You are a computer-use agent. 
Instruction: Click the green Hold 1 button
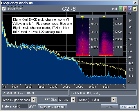coord(120,9)
